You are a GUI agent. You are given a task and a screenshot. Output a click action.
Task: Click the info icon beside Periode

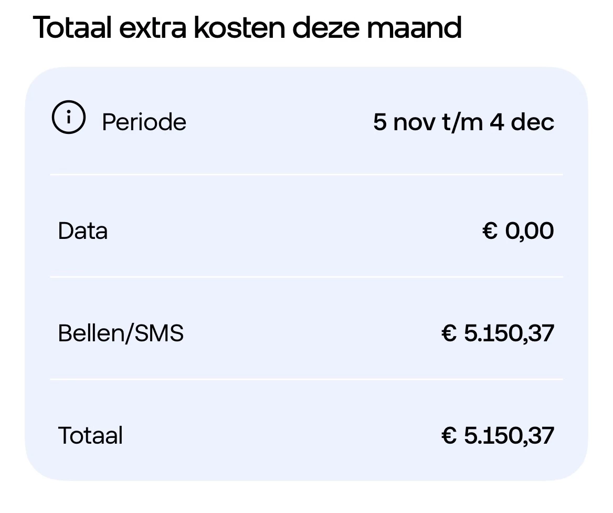[x=68, y=118]
